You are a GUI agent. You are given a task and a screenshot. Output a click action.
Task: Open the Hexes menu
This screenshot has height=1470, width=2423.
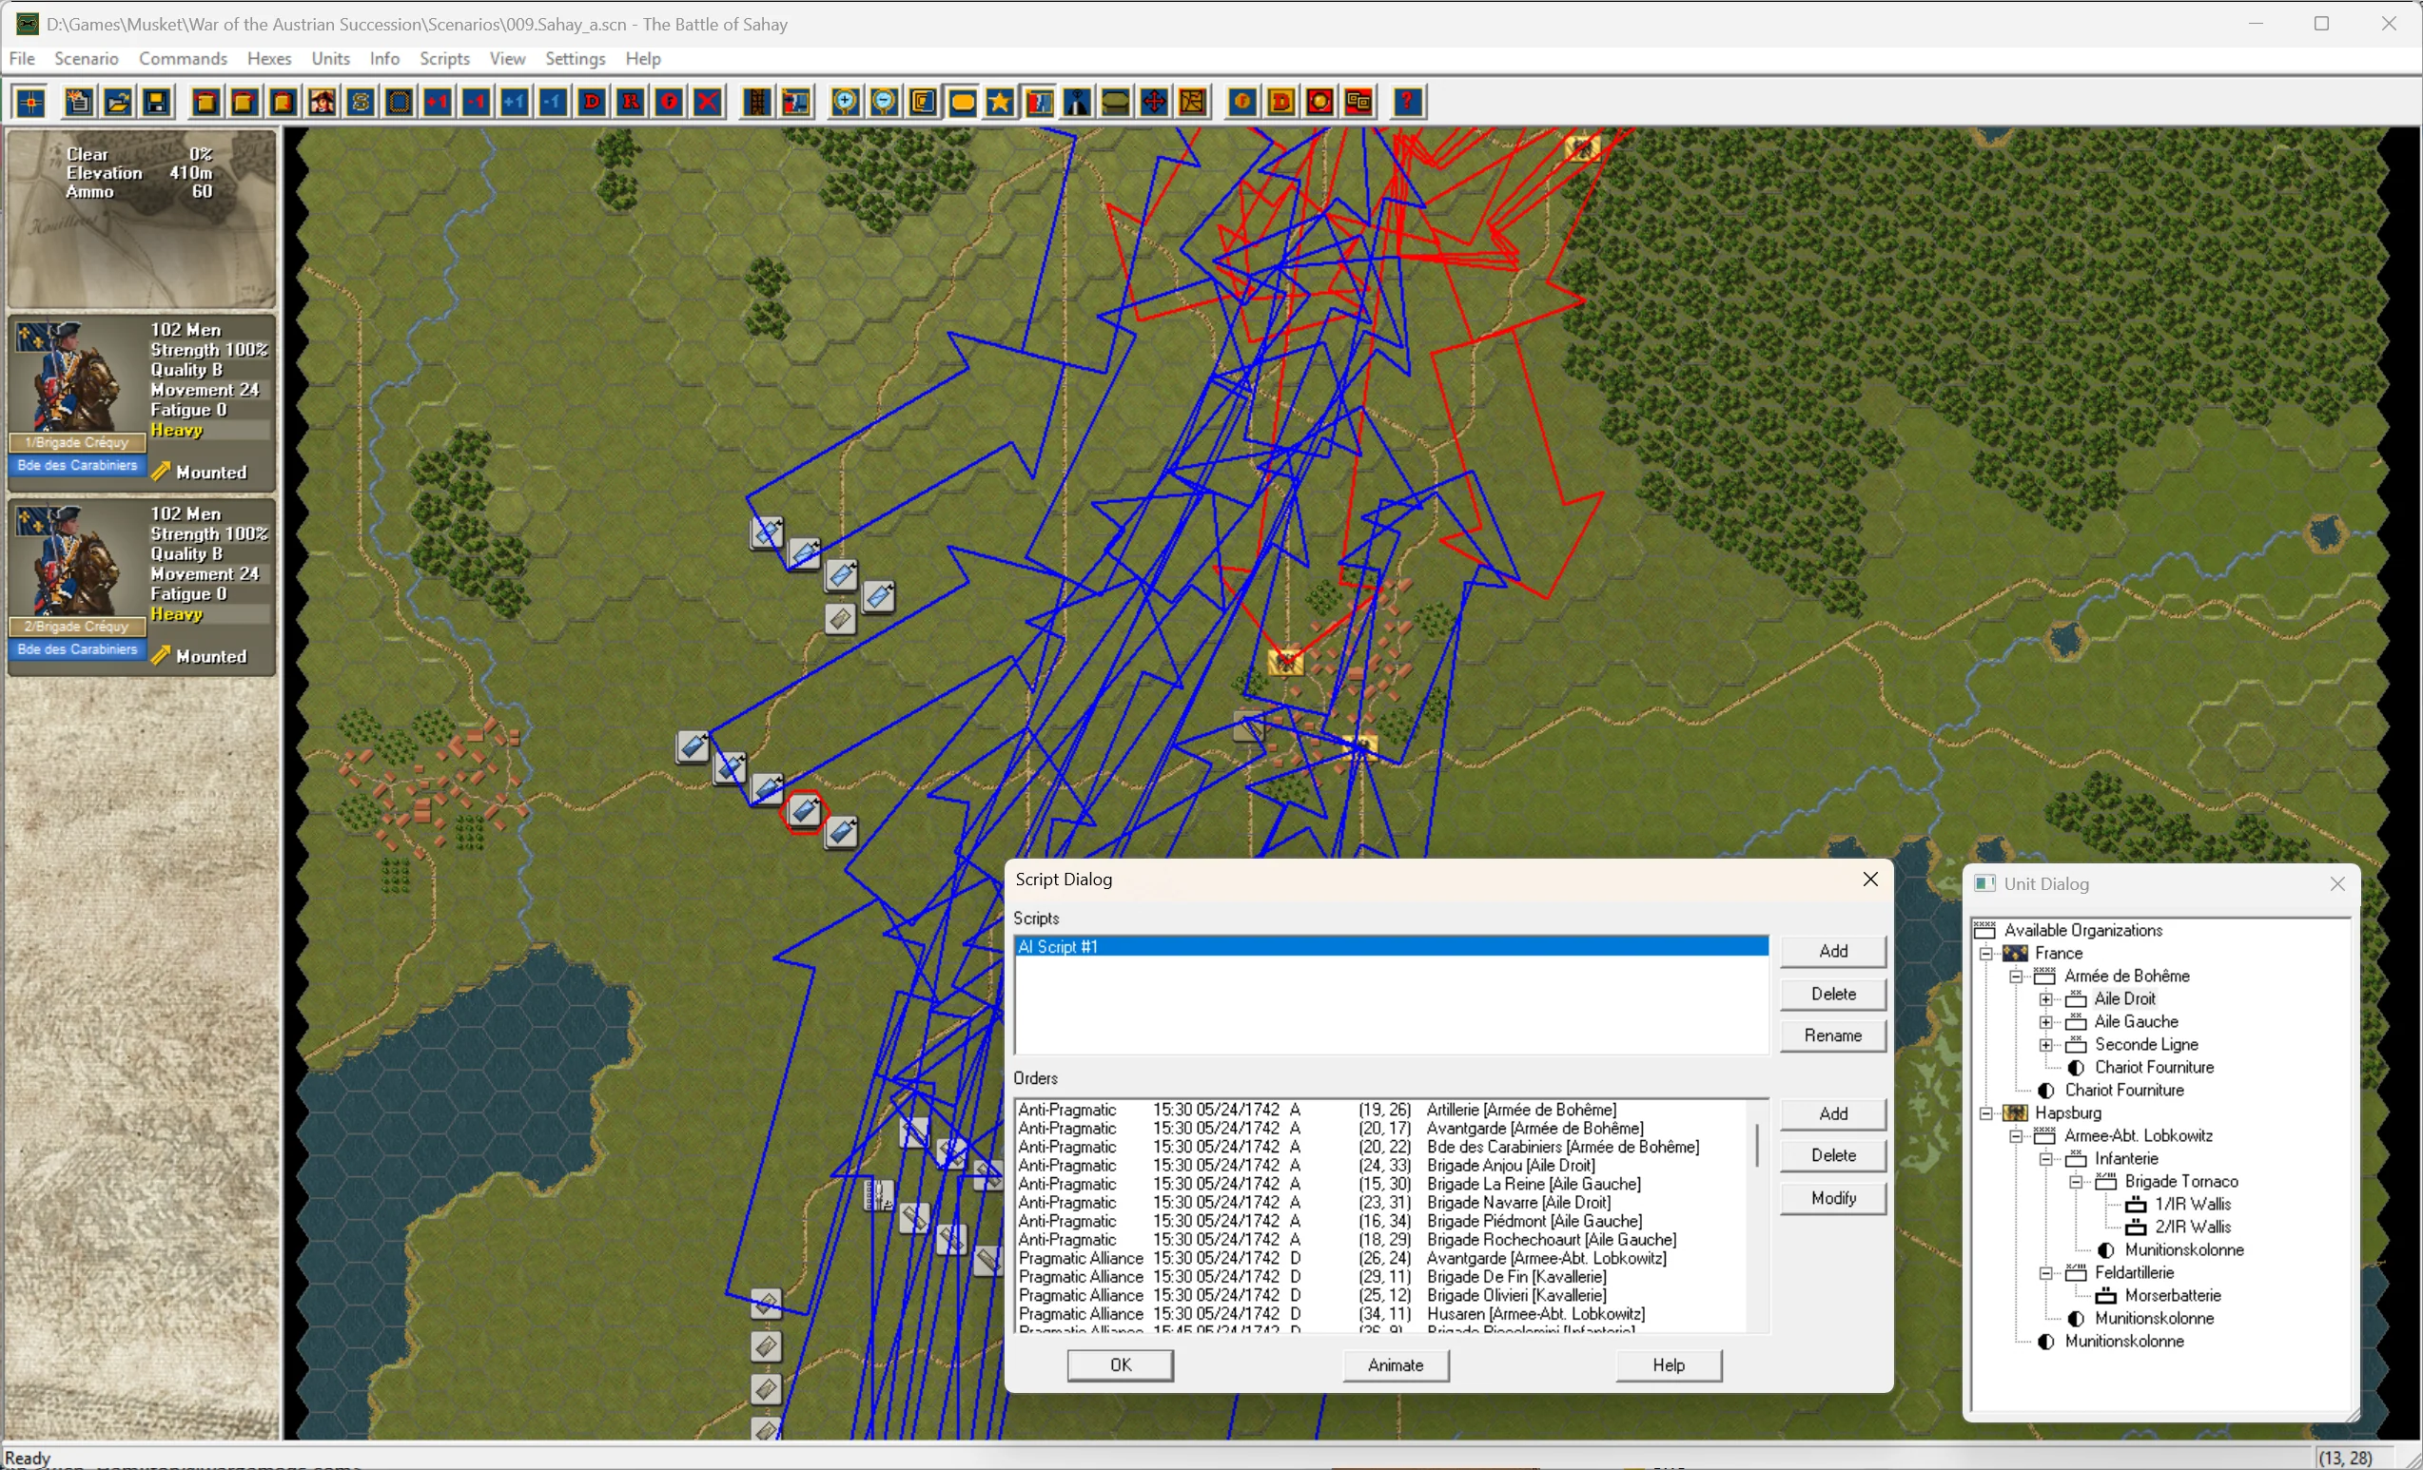click(x=268, y=59)
